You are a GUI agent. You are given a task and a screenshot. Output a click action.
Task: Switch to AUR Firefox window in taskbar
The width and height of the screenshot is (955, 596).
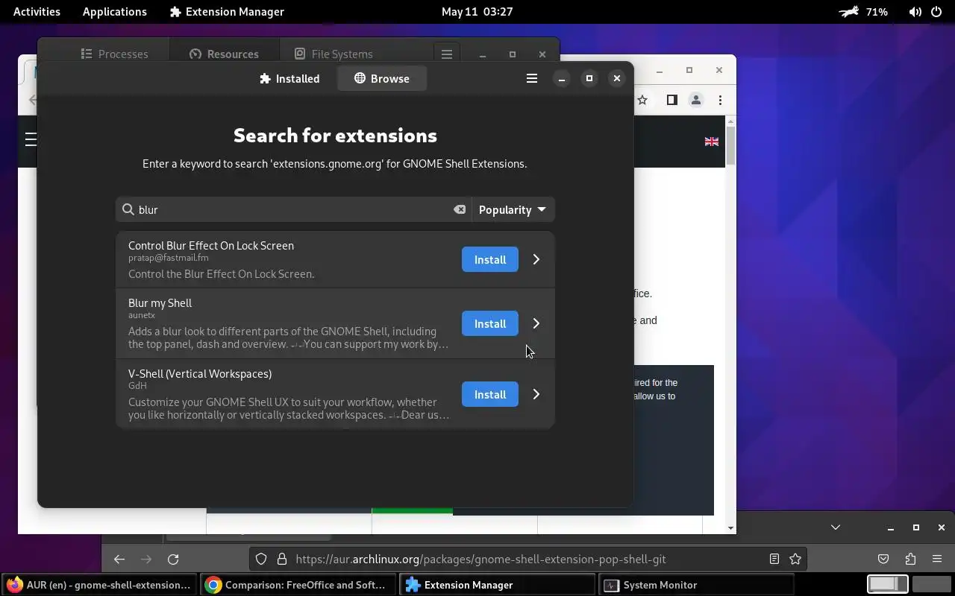99,585
